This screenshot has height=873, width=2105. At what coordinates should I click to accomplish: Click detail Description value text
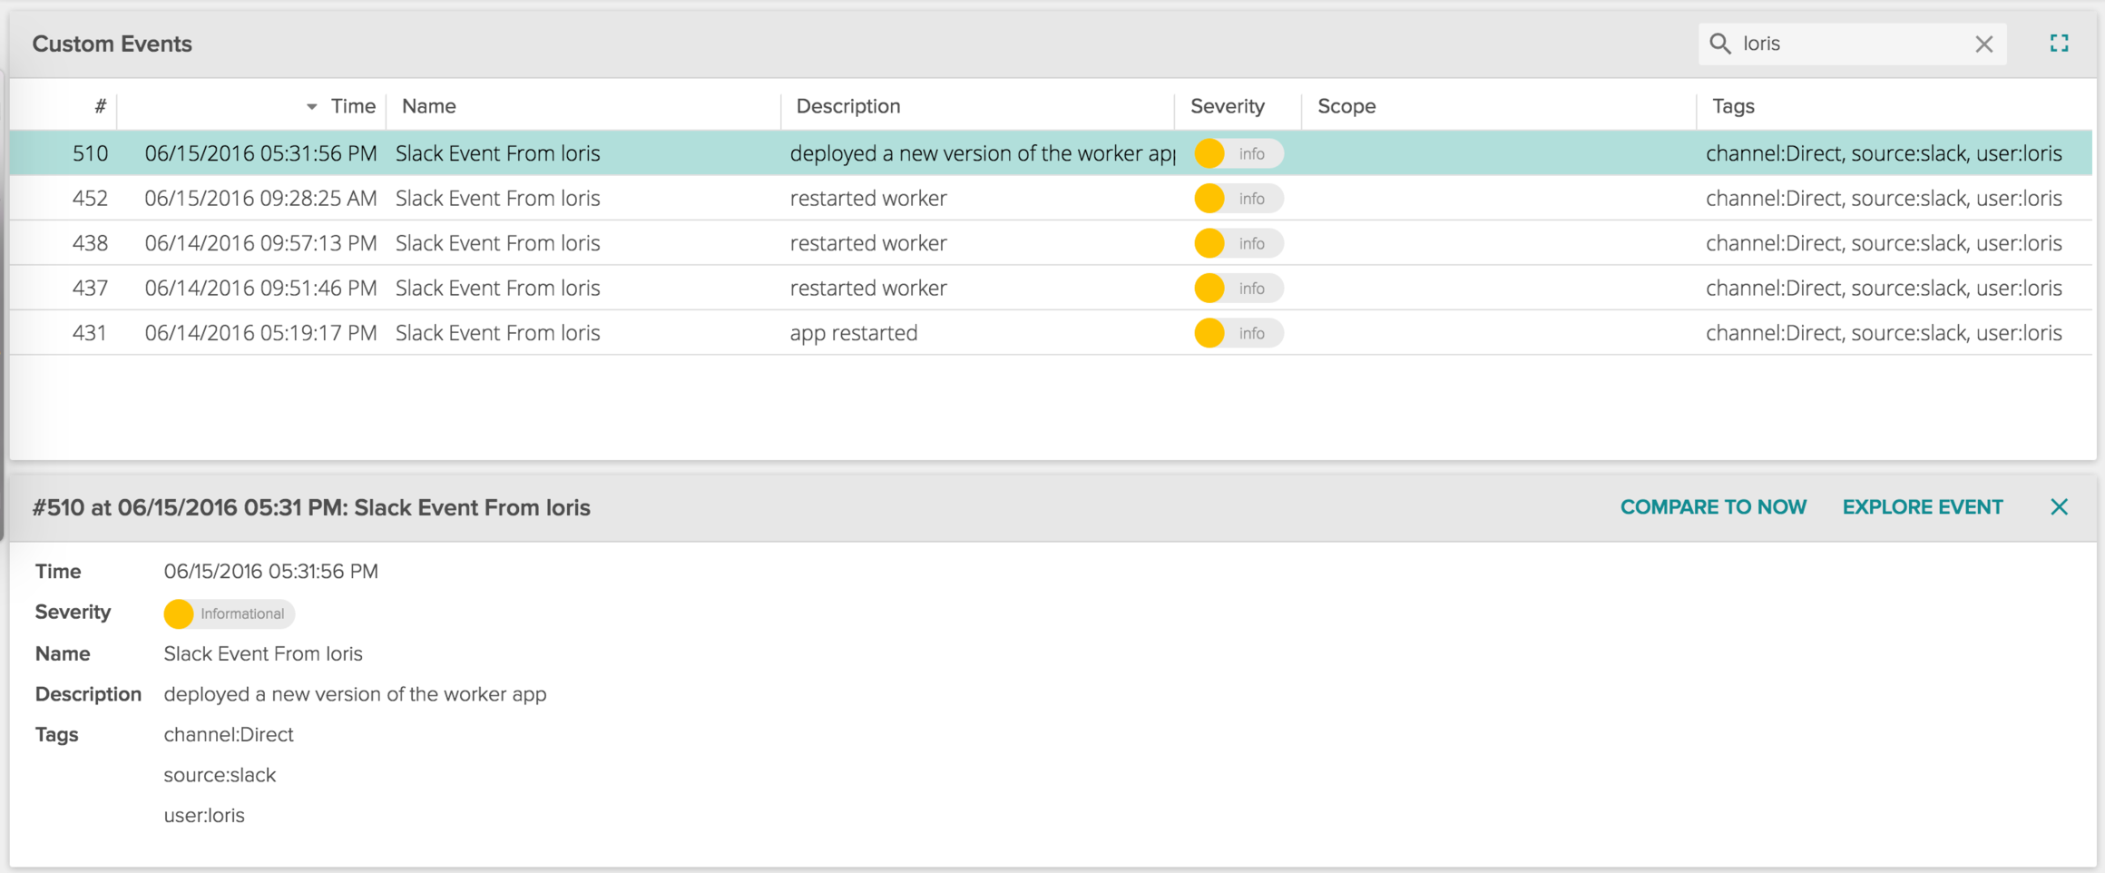click(x=355, y=694)
